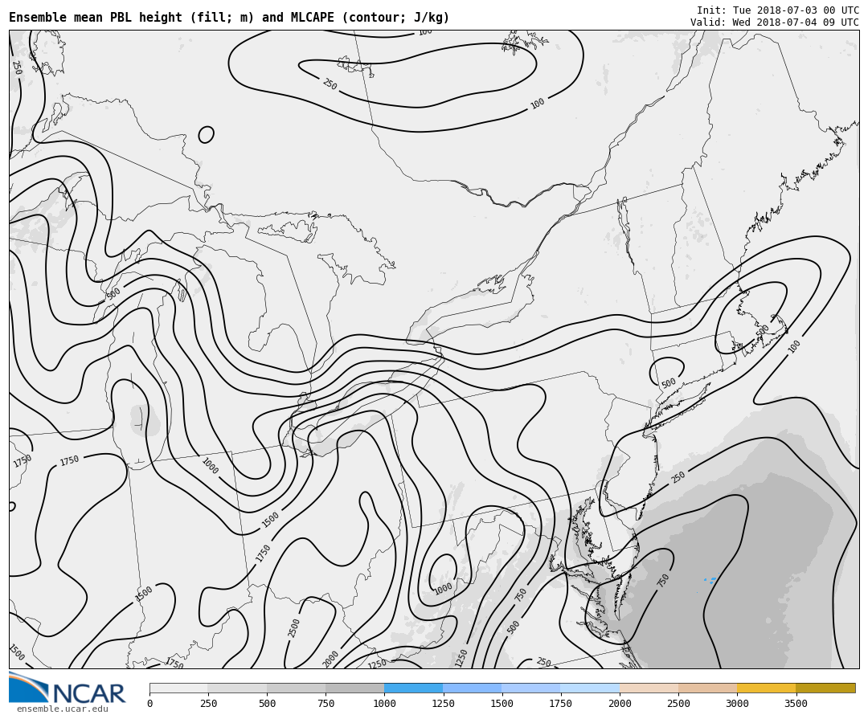Click the small closed oval contour near the top left
This screenshot has height=719, width=868.
(x=206, y=134)
